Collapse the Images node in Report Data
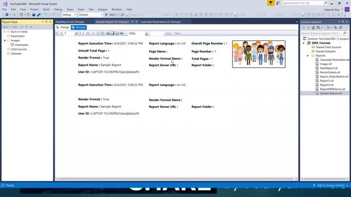The height and width of the screenshot is (197, 351). 4,40
